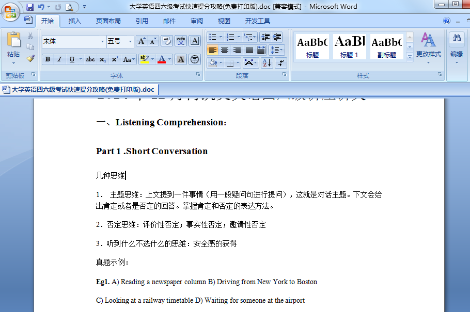The image size is (470, 312).
Task: Switch to the 视图 tab
Action: [224, 21]
